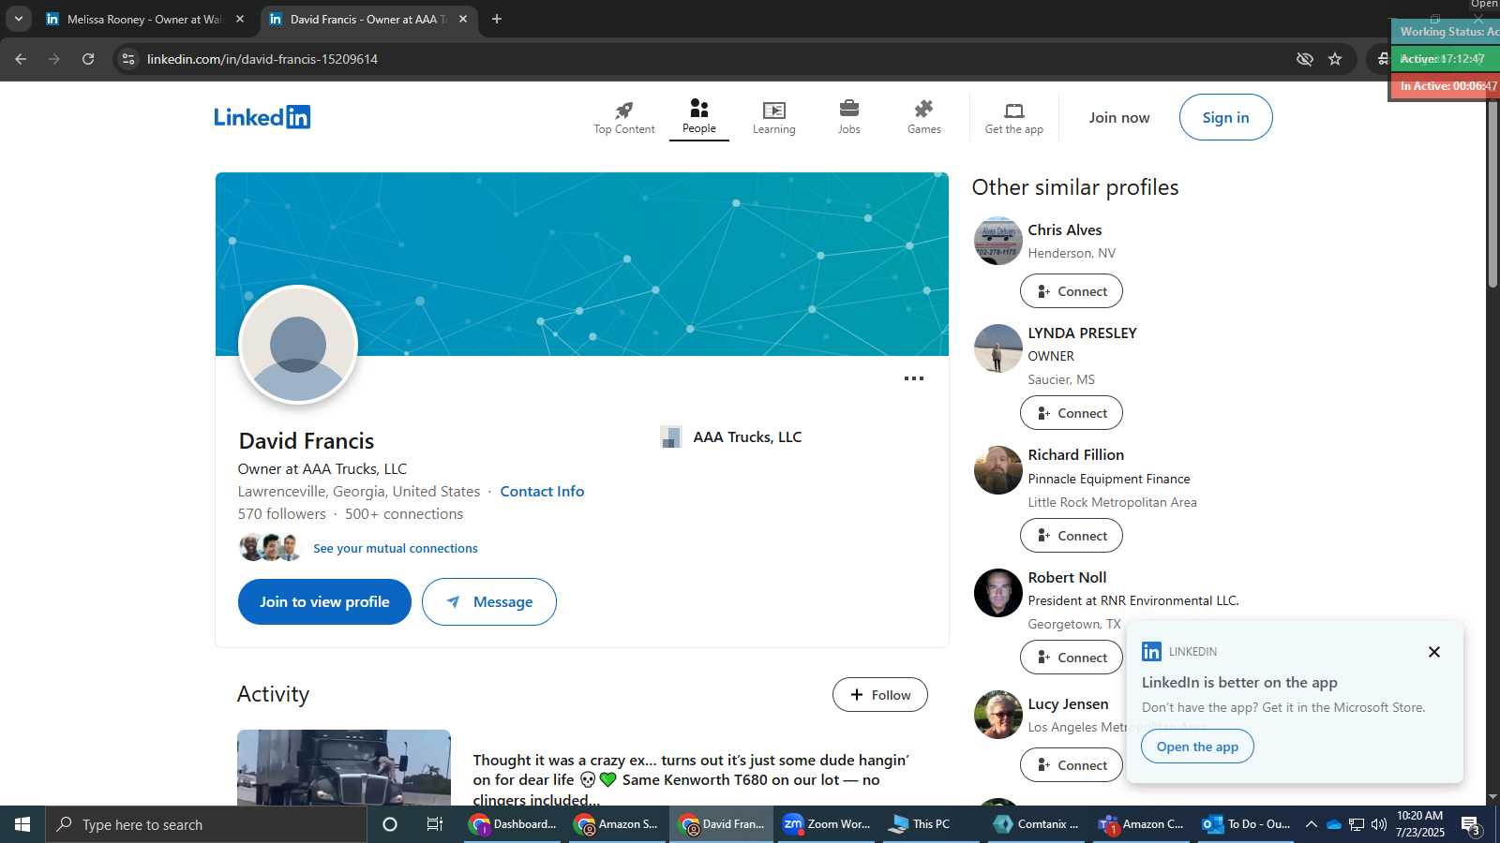Open the Kenworth T680 post text

691,779
